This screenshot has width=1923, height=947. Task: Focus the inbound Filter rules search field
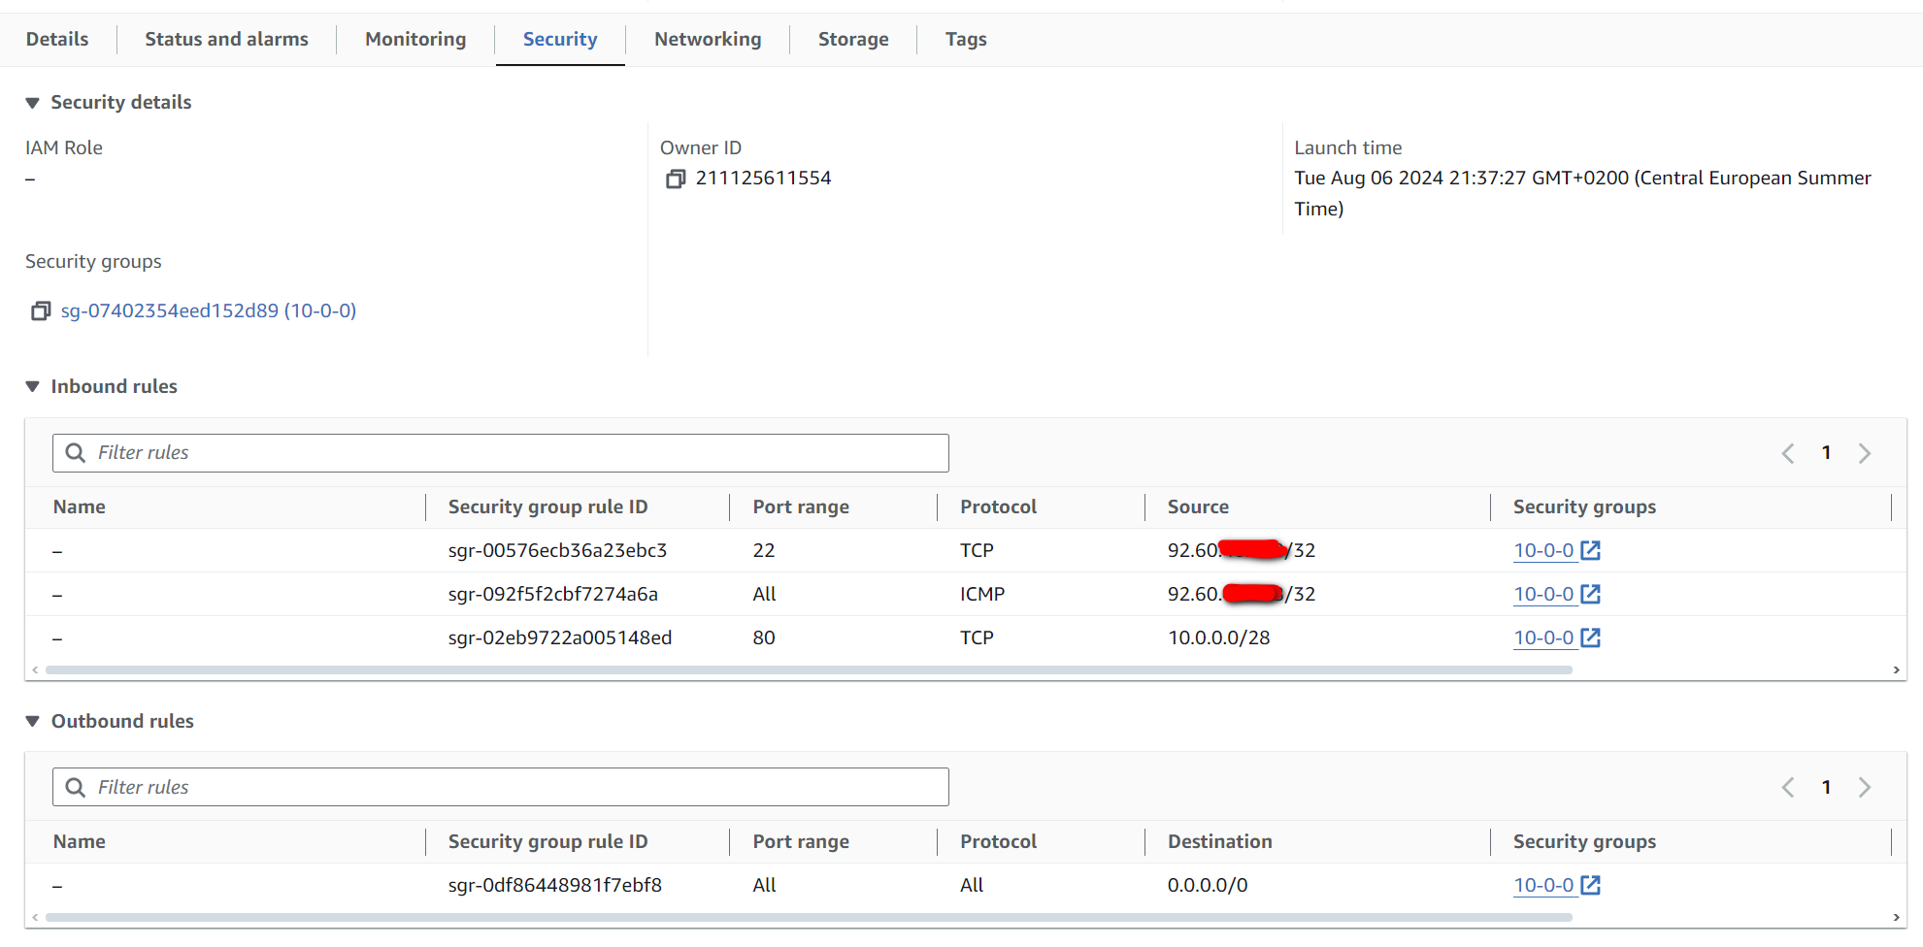514,453
